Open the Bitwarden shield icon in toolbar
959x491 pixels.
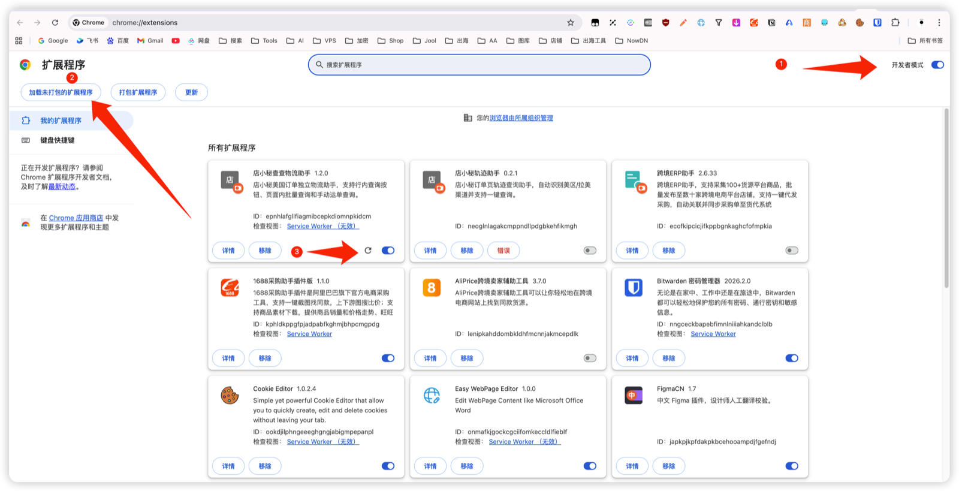point(877,23)
